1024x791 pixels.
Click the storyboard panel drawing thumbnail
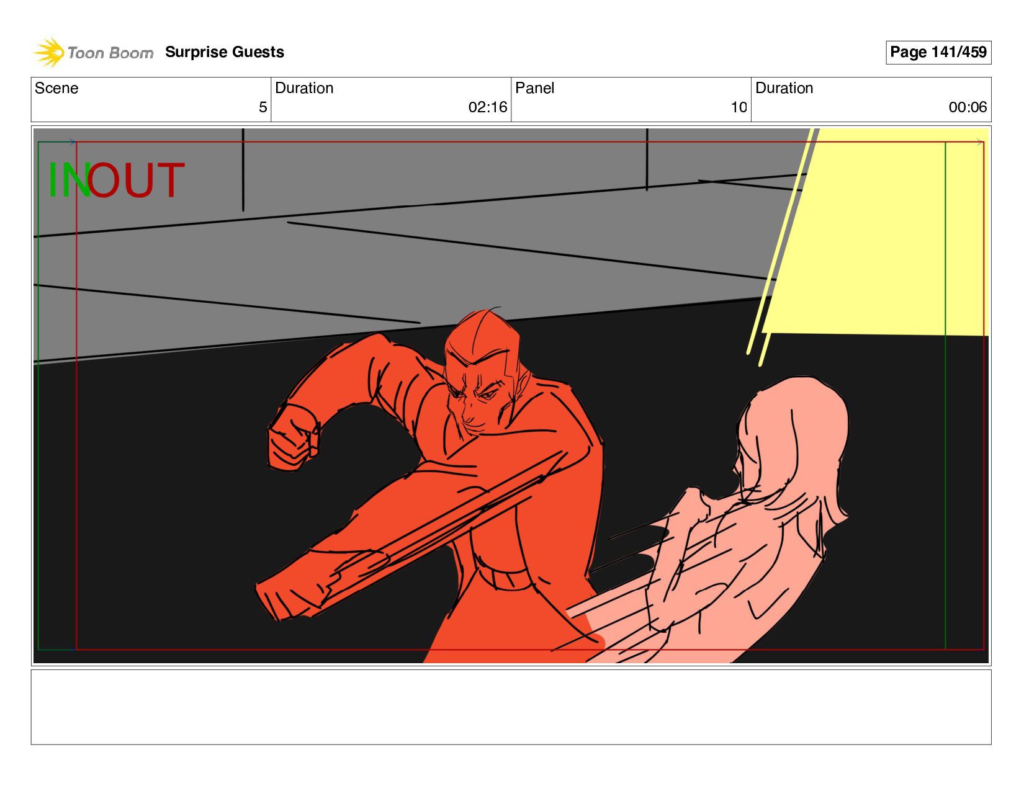pos(511,396)
